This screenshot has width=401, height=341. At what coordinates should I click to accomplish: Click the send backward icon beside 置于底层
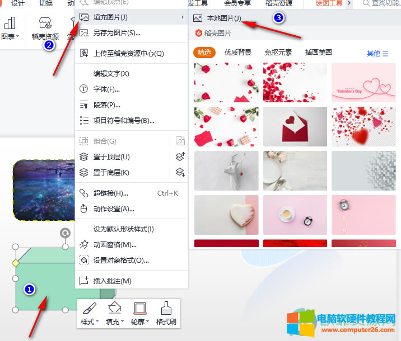click(180, 172)
